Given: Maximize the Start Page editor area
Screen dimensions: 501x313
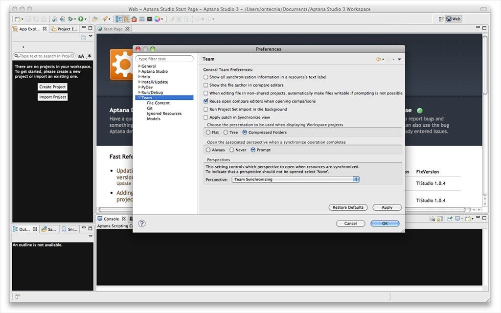Looking at the screenshot, I should coord(484,28).
